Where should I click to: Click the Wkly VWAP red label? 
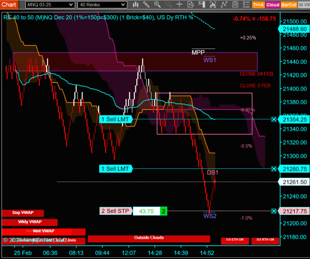(30, 222)
